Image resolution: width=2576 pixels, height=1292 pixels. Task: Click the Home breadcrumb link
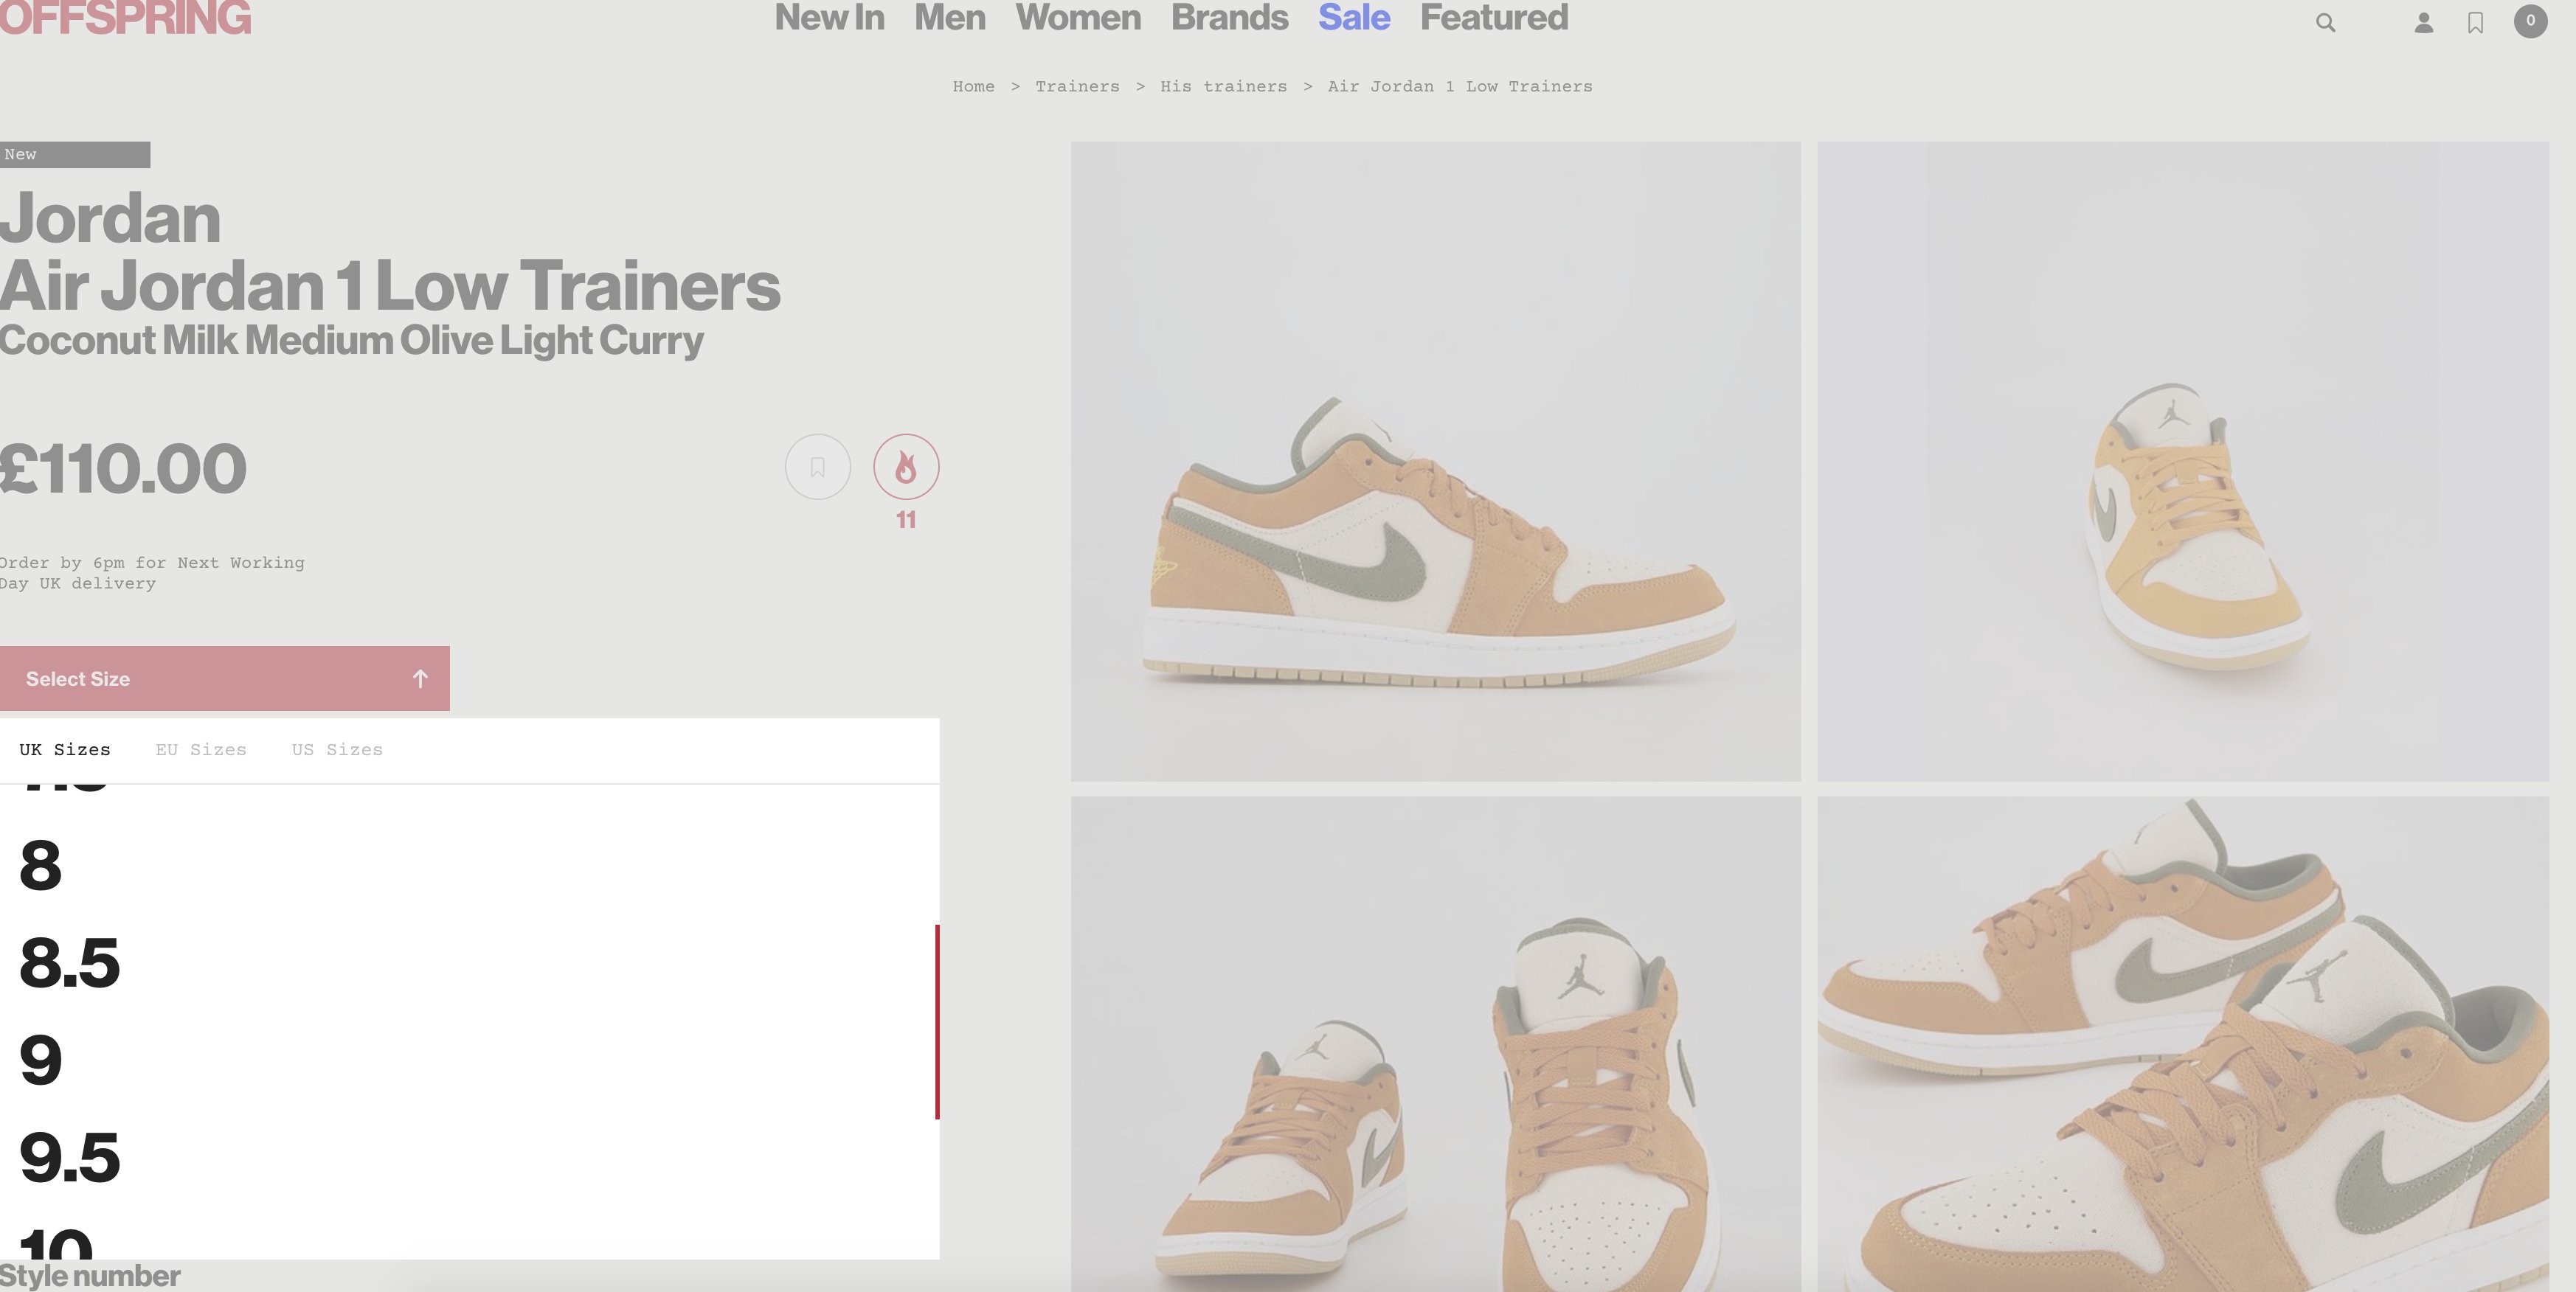(973, 86)
